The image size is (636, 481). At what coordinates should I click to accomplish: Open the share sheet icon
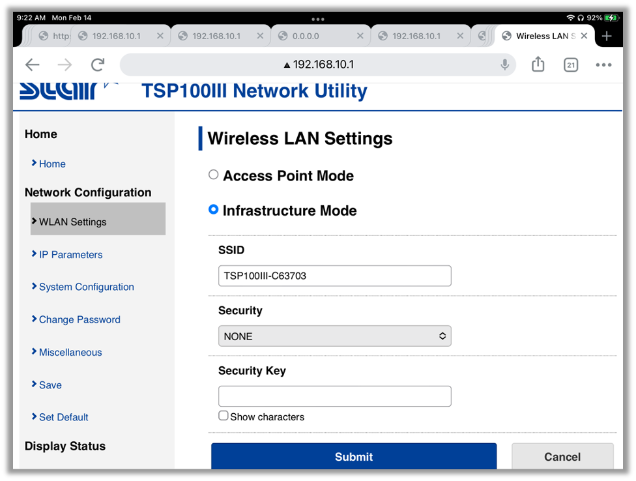coord(538,65)
